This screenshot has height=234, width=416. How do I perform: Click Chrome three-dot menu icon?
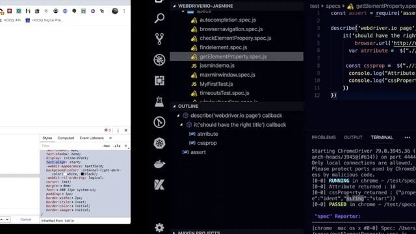pyautogui.click(x=124, y=11)
